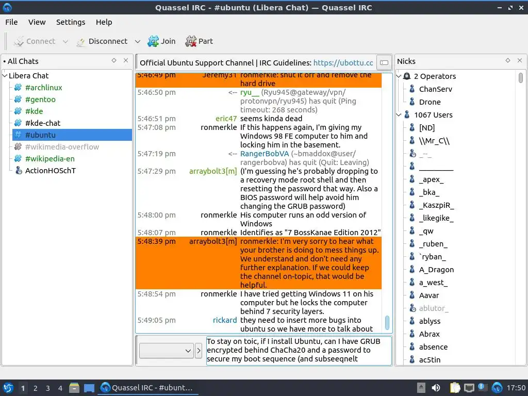
Task: Select ChanServ in the nick list
Action: (435, 89)
